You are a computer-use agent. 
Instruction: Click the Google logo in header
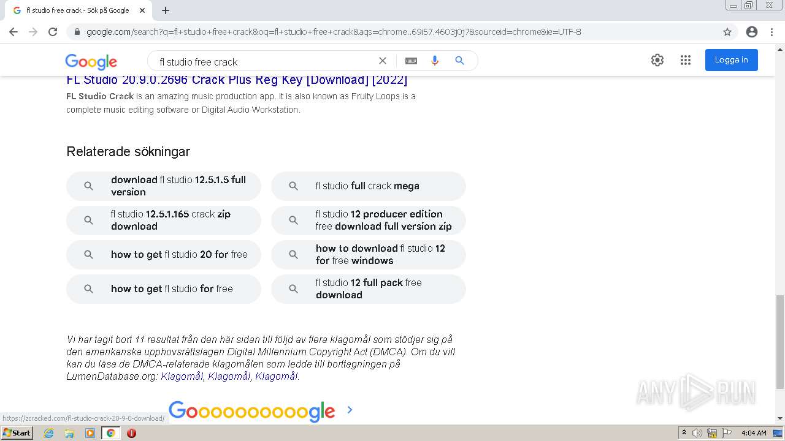(91, 61)
